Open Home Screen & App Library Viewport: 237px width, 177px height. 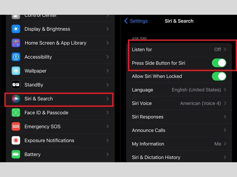point(60,43)
